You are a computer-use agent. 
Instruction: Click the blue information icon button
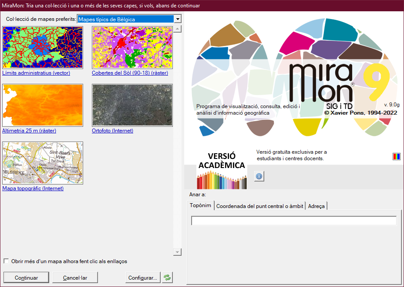(x=259, y=176)
